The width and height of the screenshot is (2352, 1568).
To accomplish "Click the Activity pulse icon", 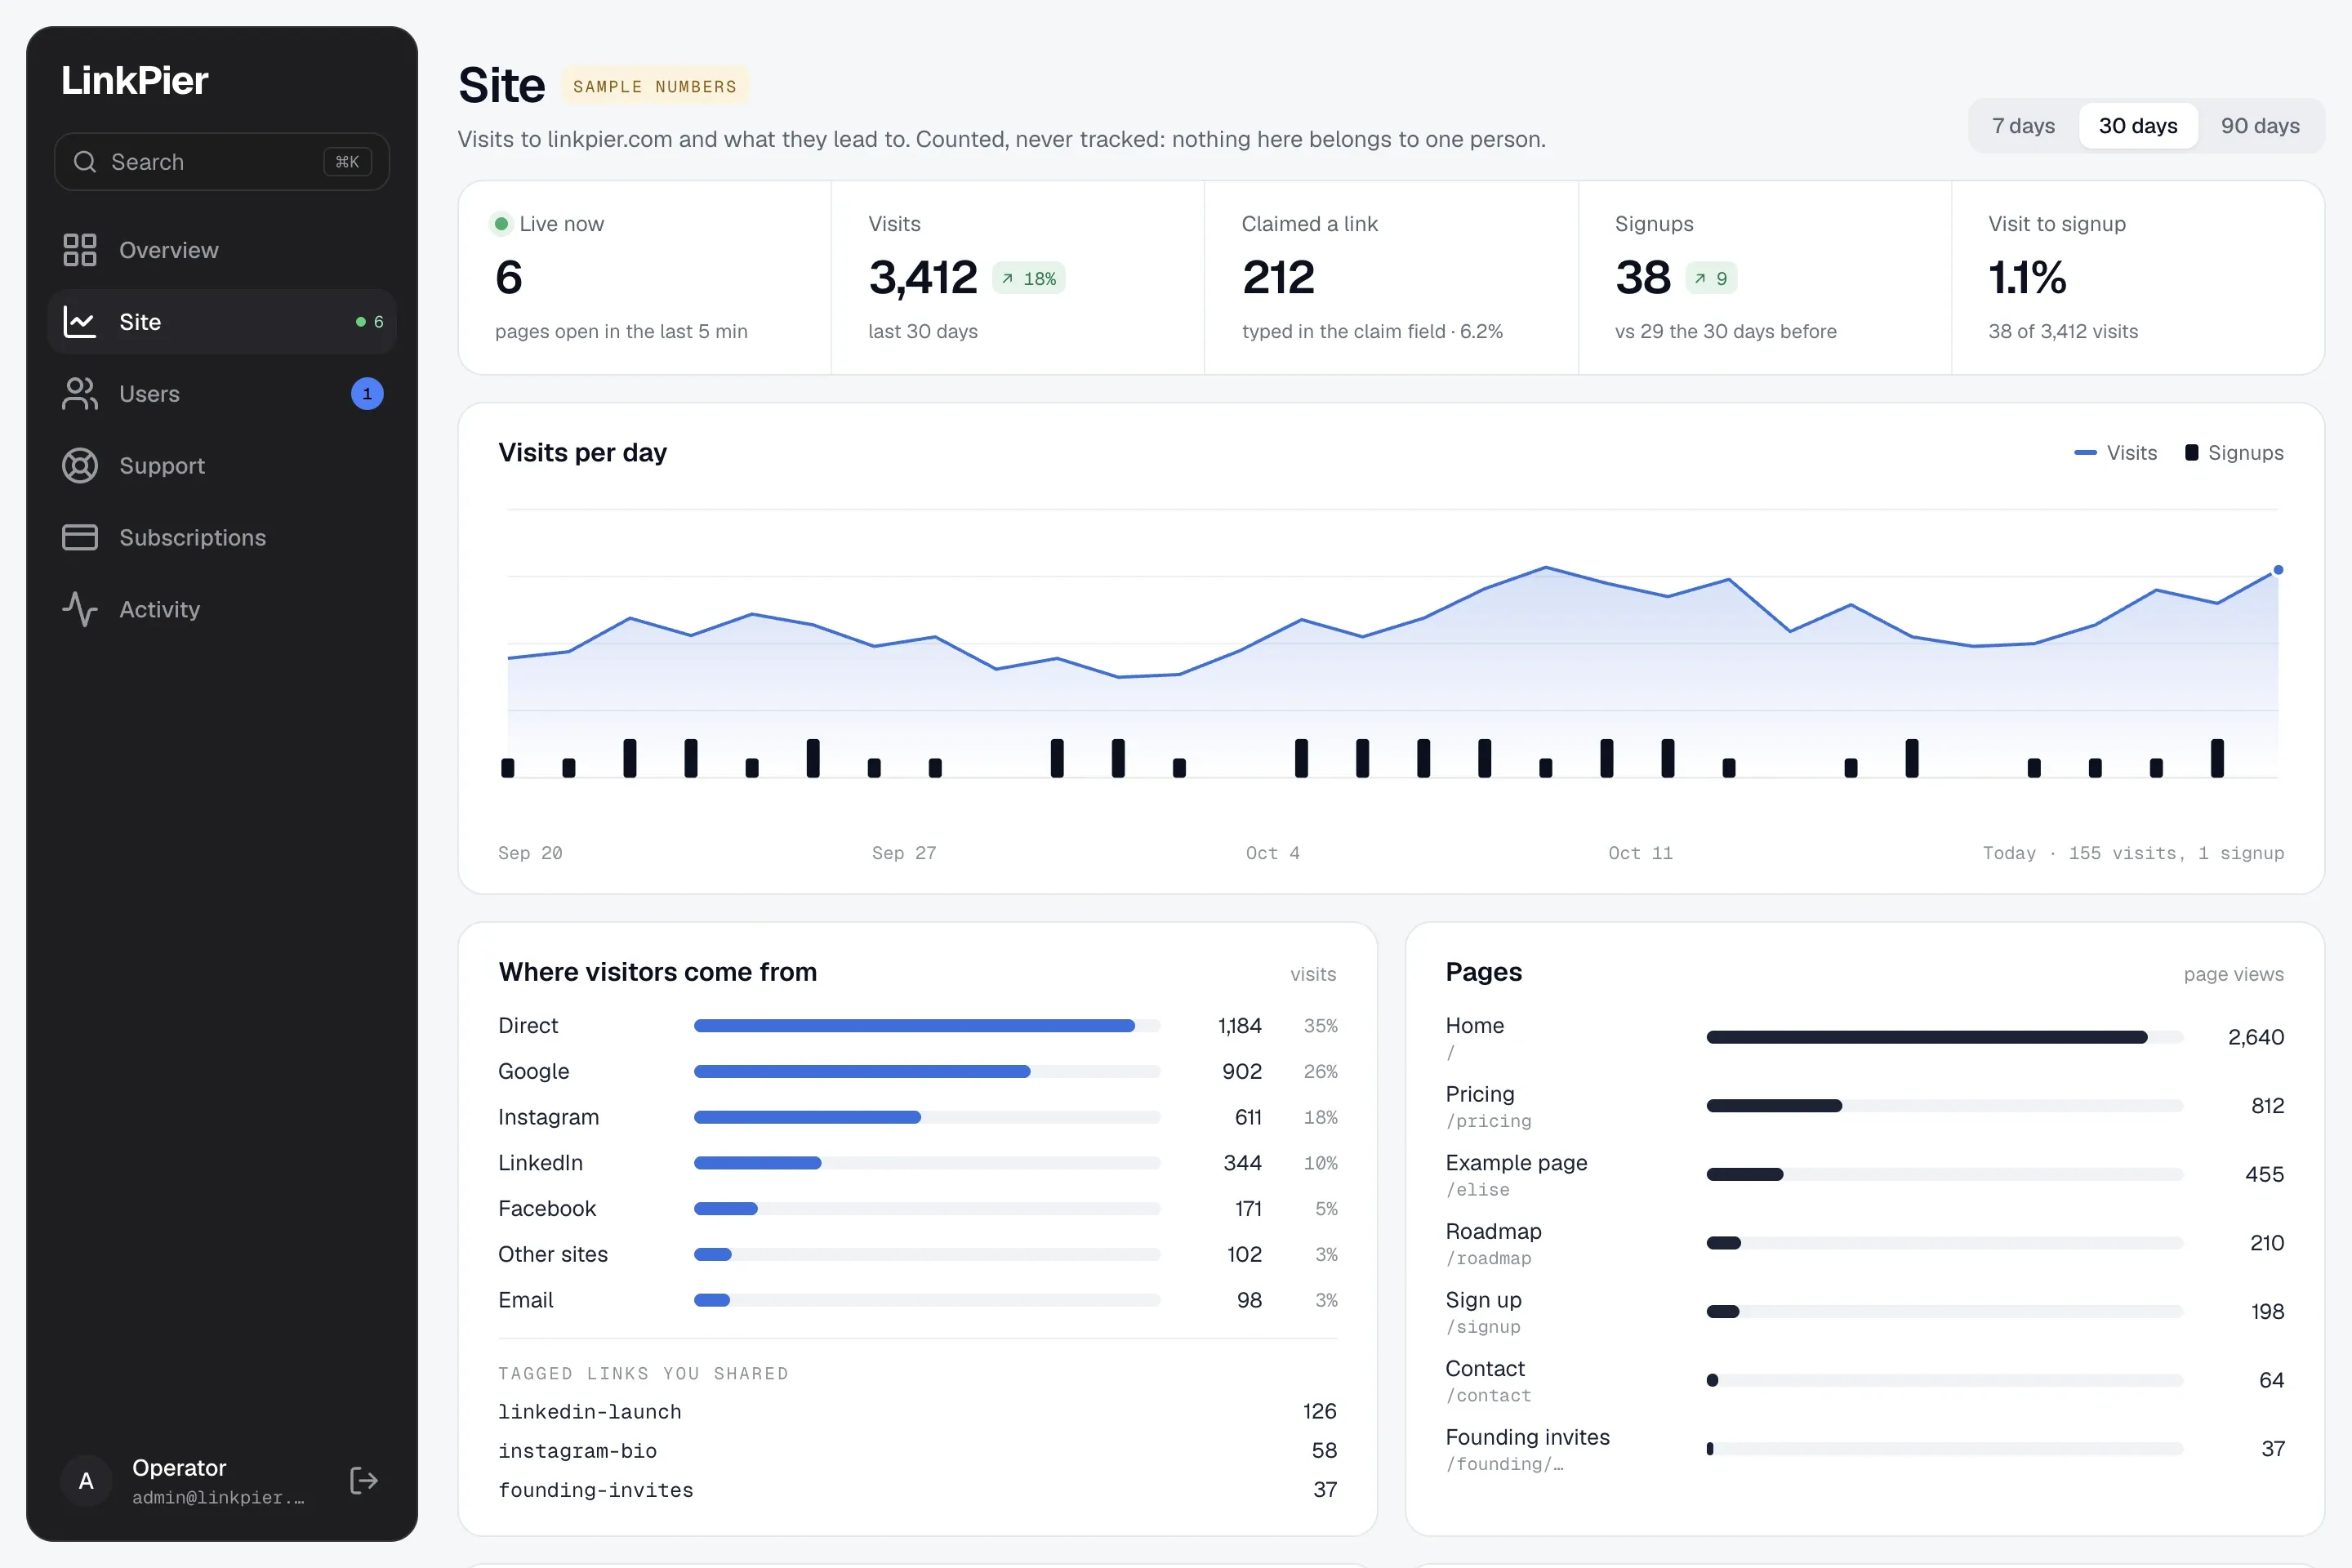I will point(80,610).
